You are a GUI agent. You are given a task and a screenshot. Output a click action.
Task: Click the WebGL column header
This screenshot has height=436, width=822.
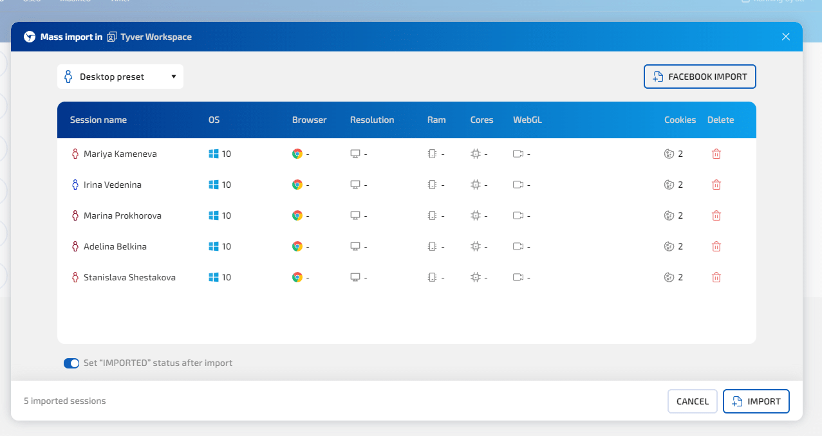coord(528,120)
